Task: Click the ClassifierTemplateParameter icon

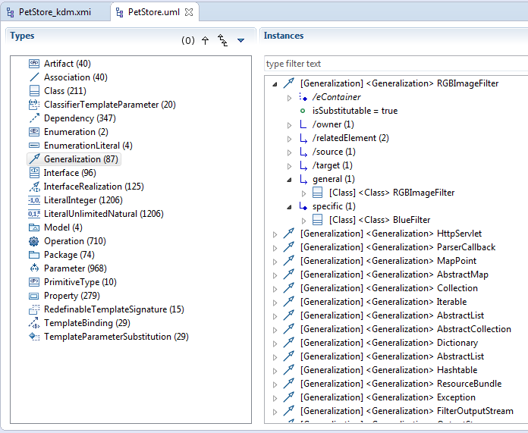Action: pos(34,105)
